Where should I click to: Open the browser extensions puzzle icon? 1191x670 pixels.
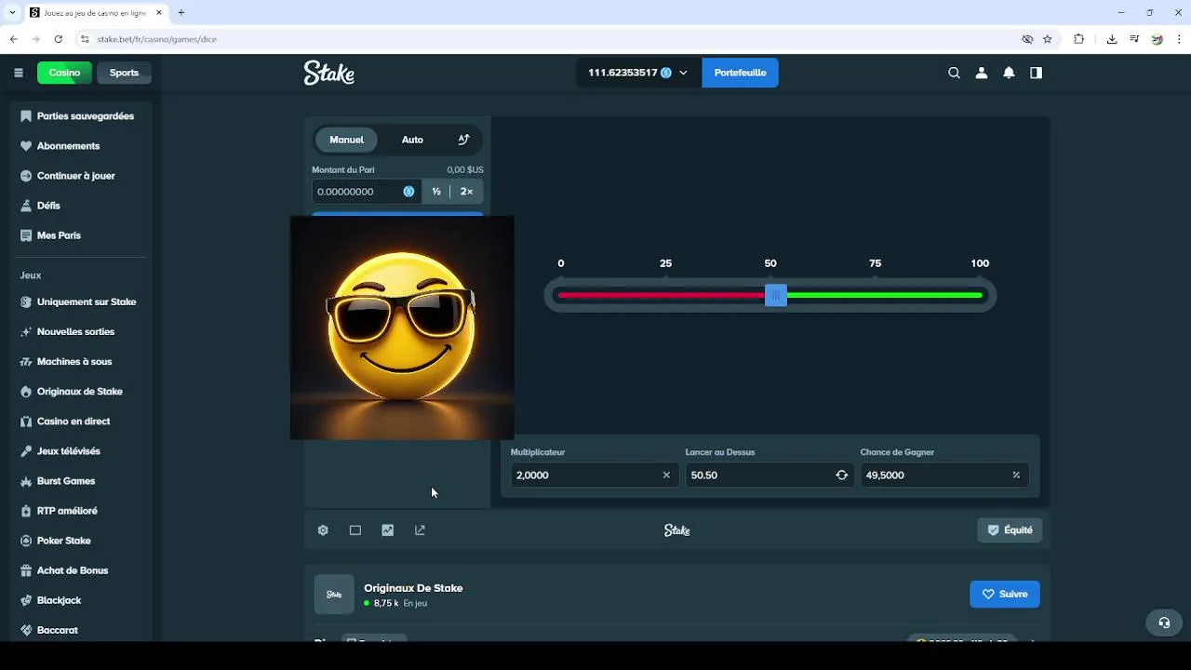pos(1079,39)
